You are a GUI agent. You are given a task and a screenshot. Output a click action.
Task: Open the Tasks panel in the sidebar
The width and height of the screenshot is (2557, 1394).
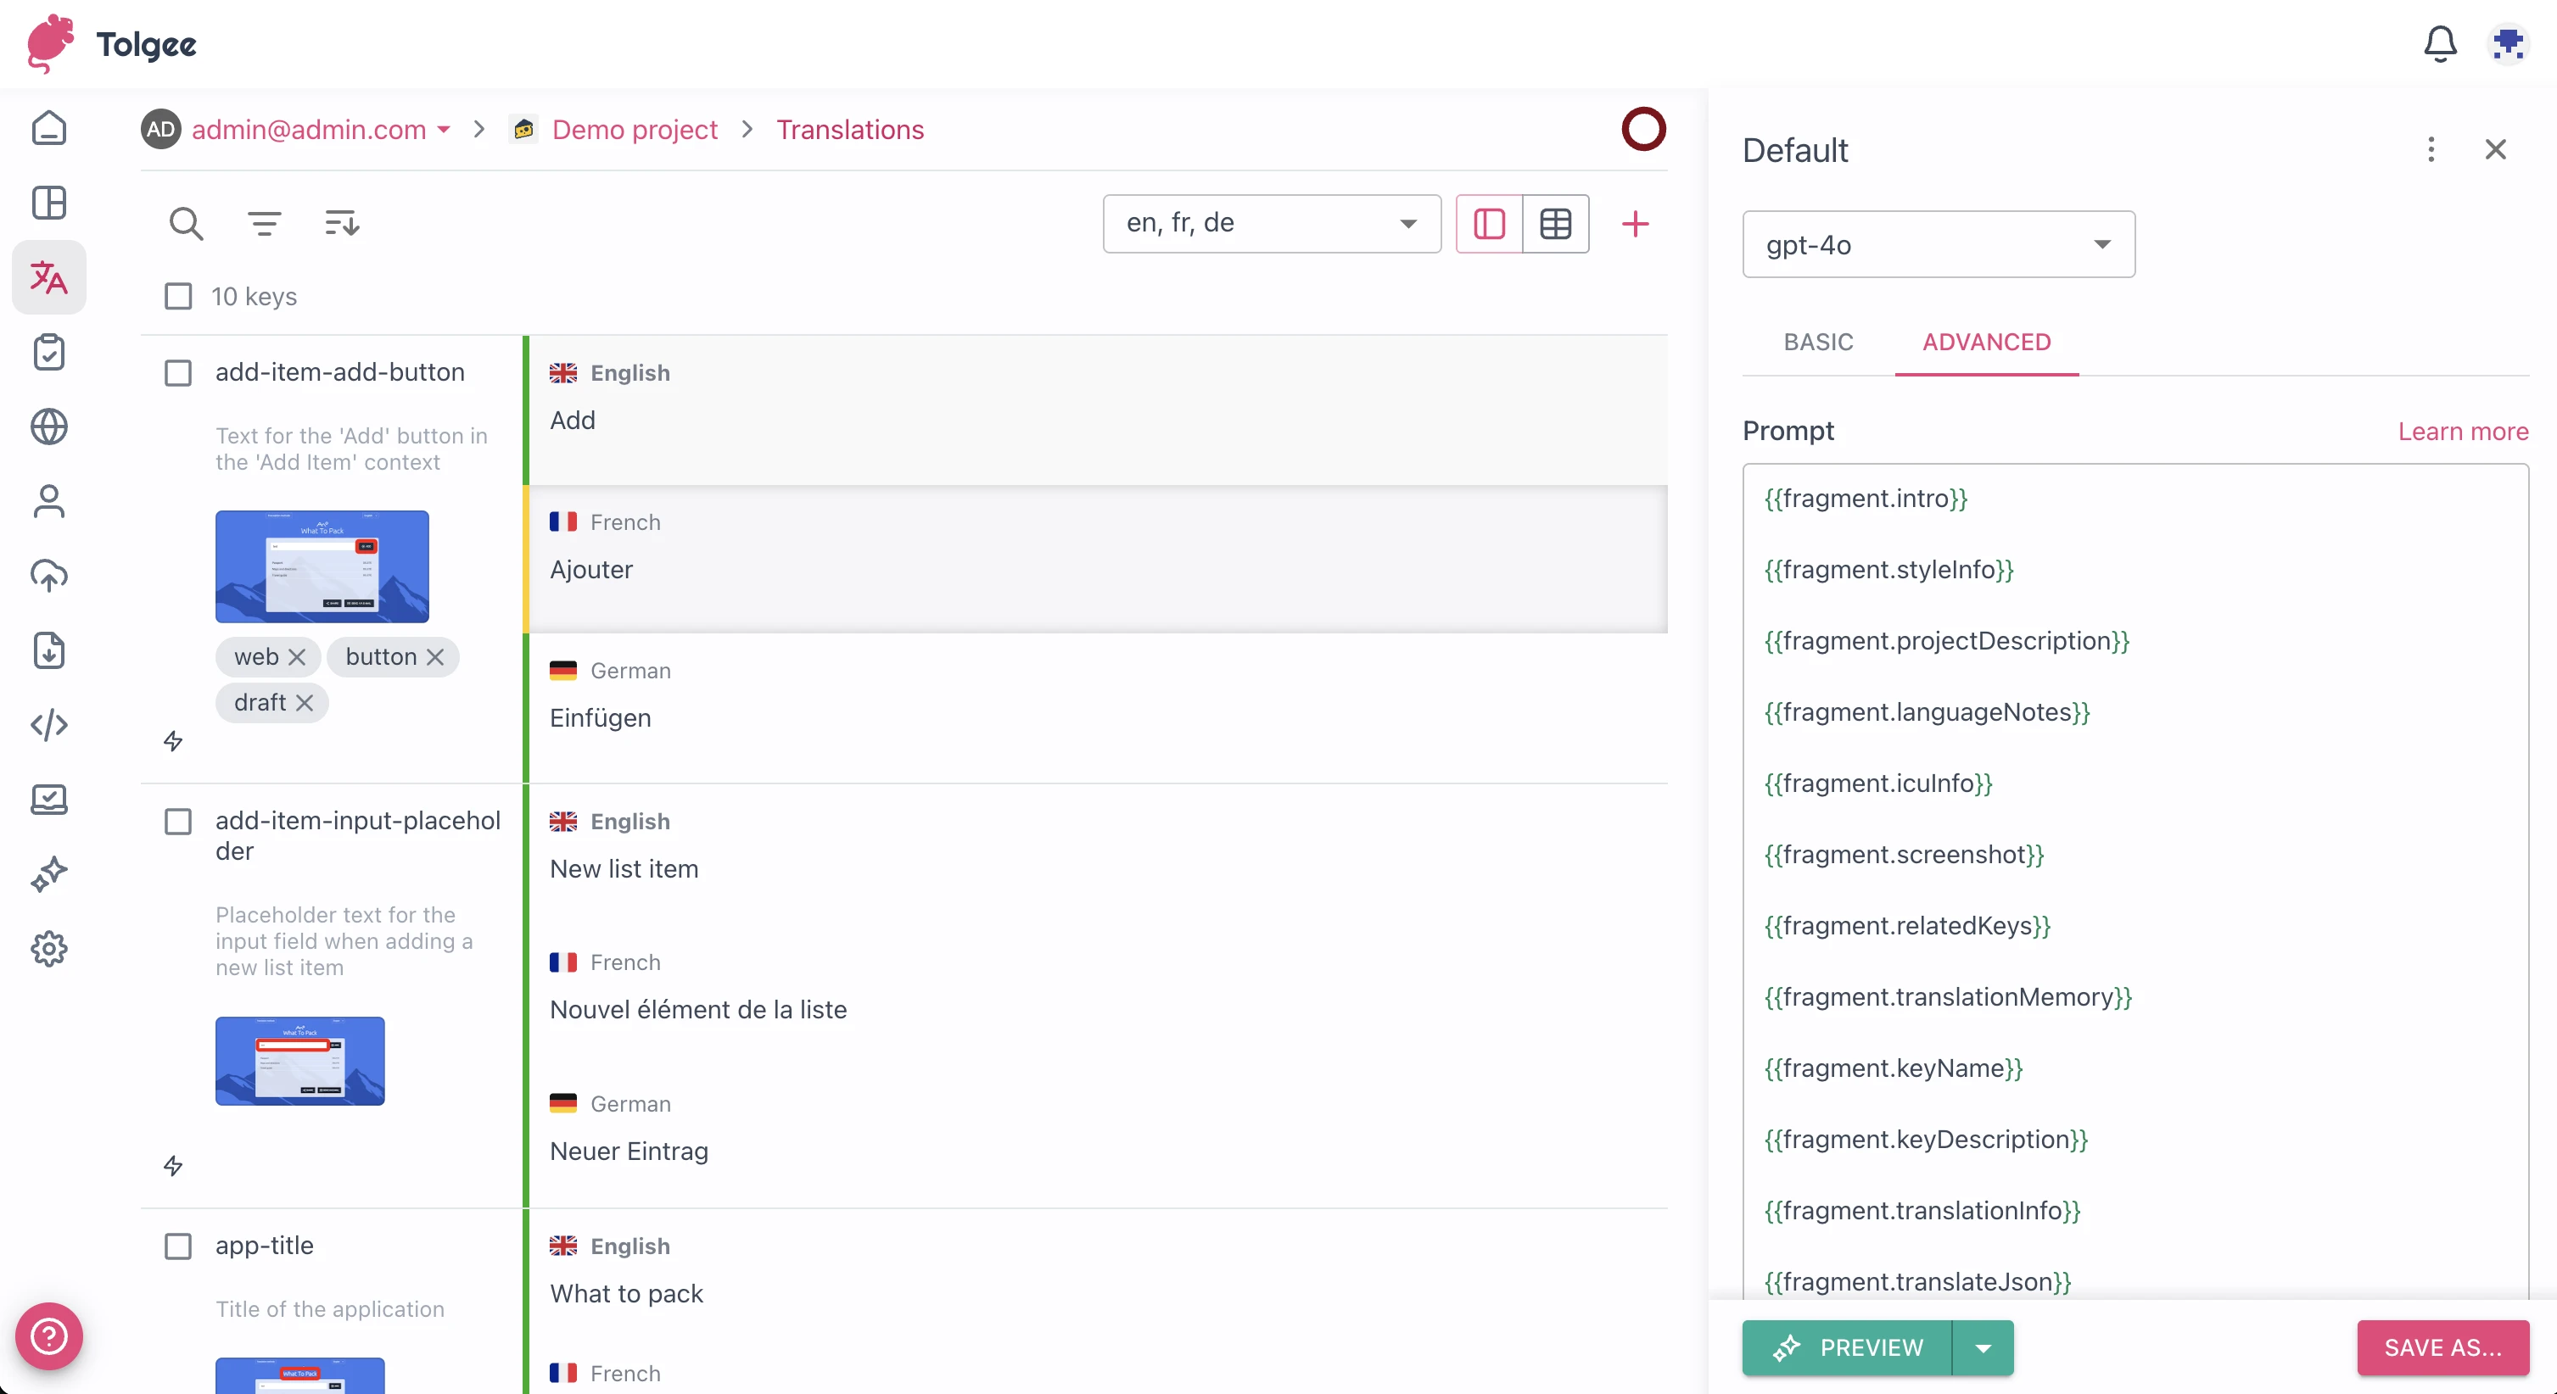coord(48,352)
